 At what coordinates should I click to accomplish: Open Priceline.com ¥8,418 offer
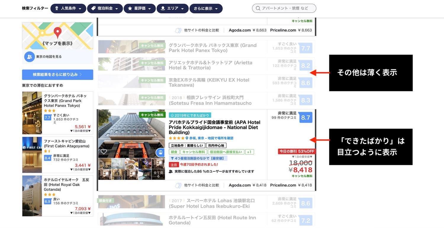click(291, 185)
